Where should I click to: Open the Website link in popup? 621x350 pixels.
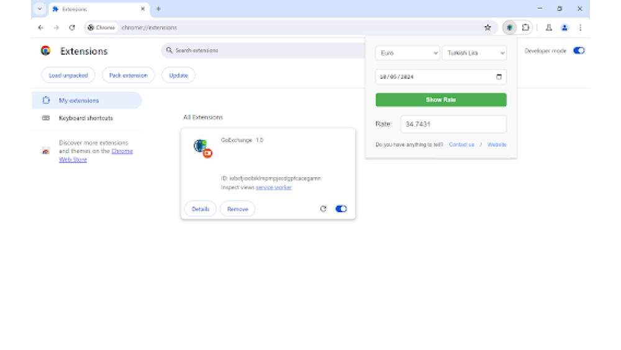tap(497, 145)
